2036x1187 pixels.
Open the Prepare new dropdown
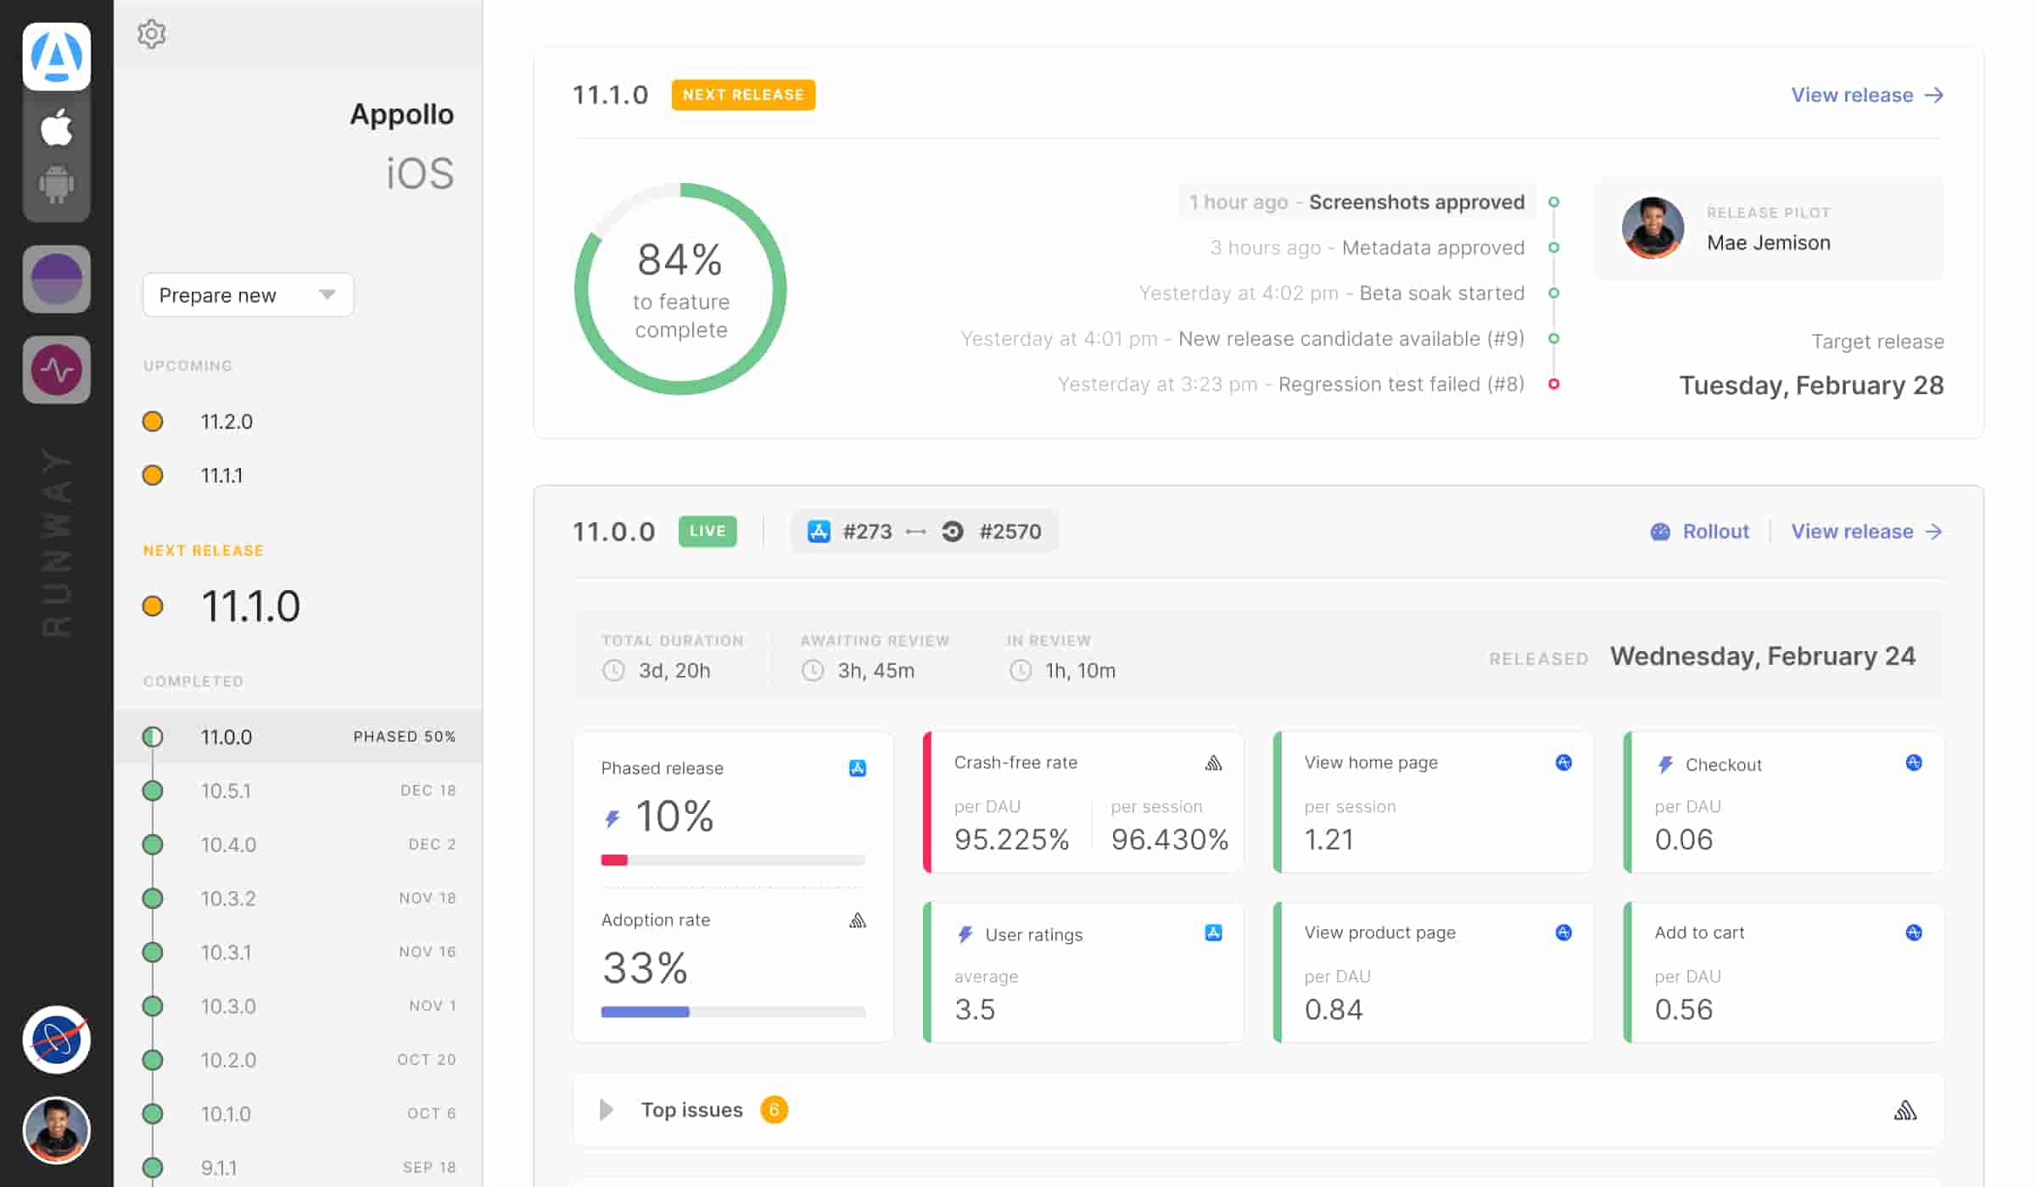click(x=248, y=295)
